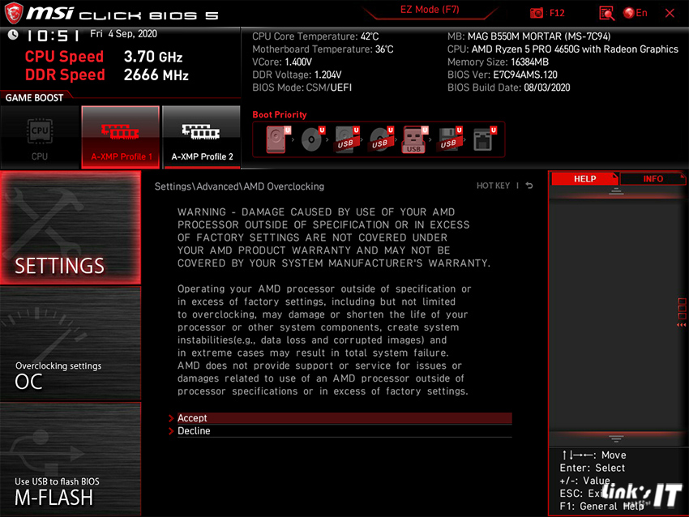Click the CPU Speed 3.70 GHz value

click(153, 57)
